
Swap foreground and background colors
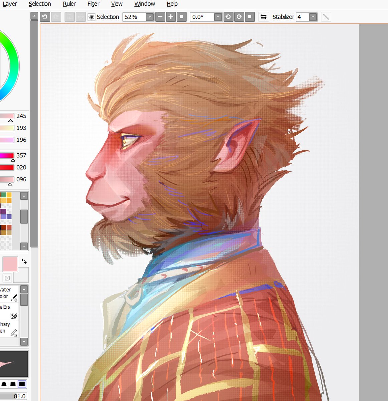pos(24,261)
